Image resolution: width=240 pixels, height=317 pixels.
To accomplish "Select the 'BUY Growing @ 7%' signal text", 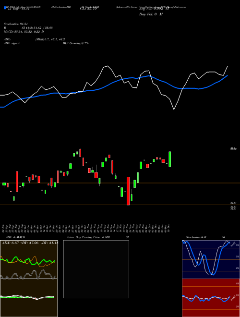I will click(x=75, y=43).
